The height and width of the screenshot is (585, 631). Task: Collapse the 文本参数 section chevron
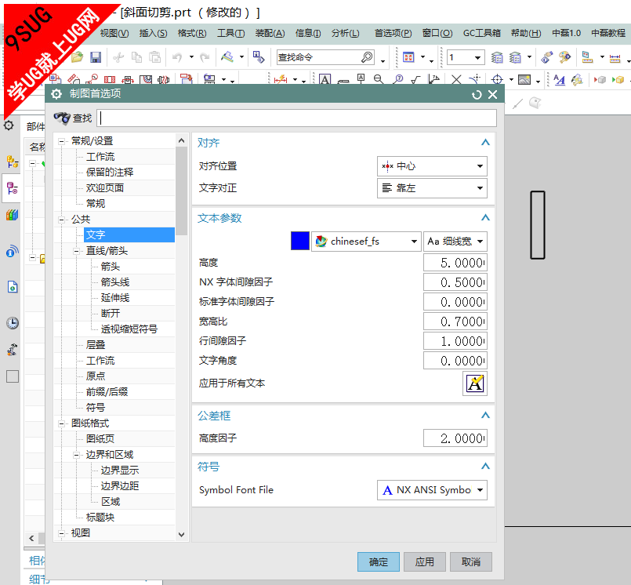485,217
